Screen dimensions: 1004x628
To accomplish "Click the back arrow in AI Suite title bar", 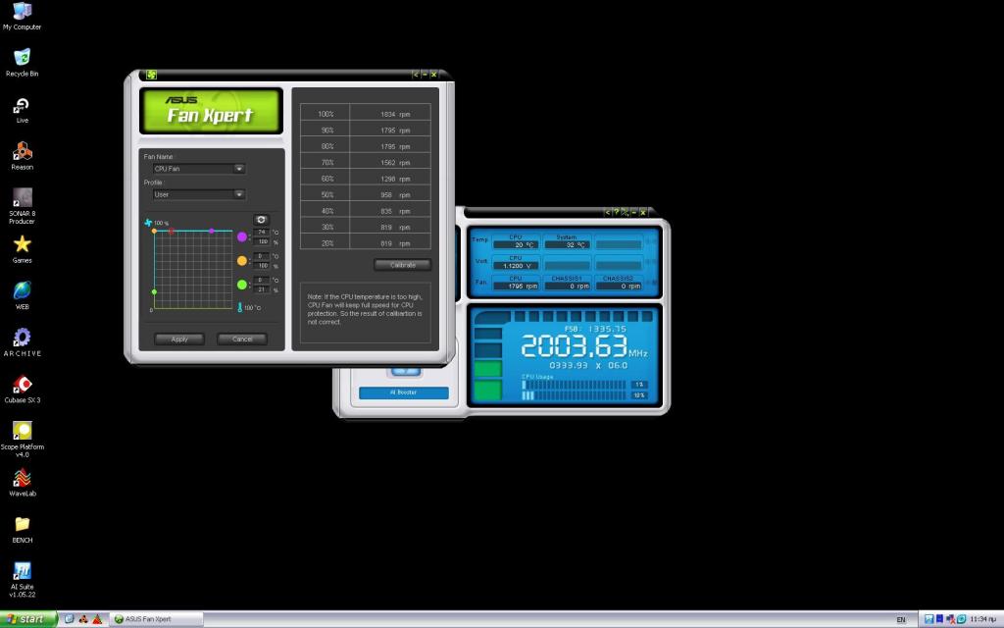I will [608, 212].
